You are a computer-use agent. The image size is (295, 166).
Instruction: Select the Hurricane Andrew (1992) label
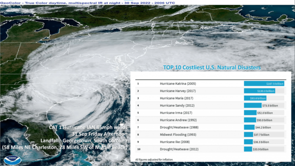point(178,120)
